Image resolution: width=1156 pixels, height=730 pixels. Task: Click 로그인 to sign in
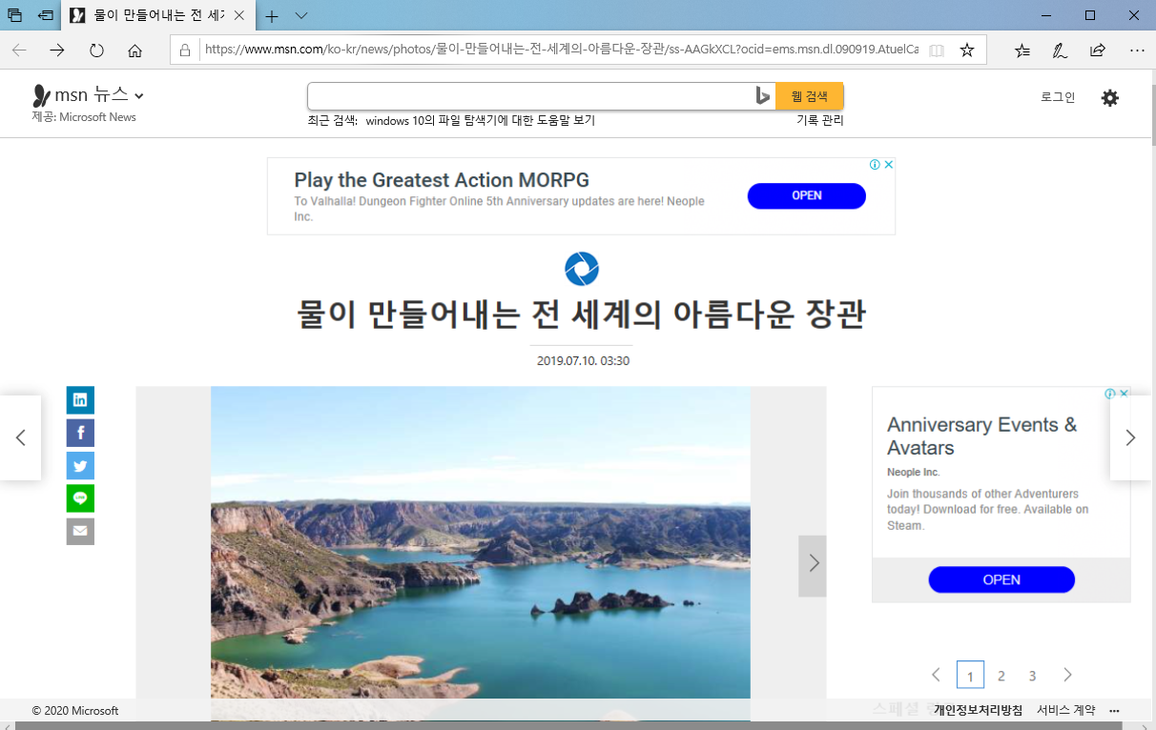click(1058, 97)
